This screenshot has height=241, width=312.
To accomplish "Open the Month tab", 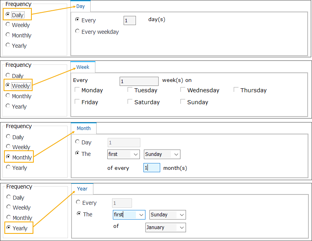I will coord(84,128).
